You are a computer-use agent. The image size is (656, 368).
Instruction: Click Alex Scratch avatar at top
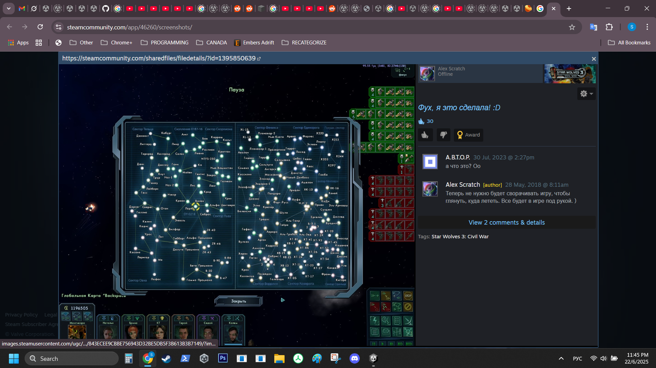(x=427, y=73)
